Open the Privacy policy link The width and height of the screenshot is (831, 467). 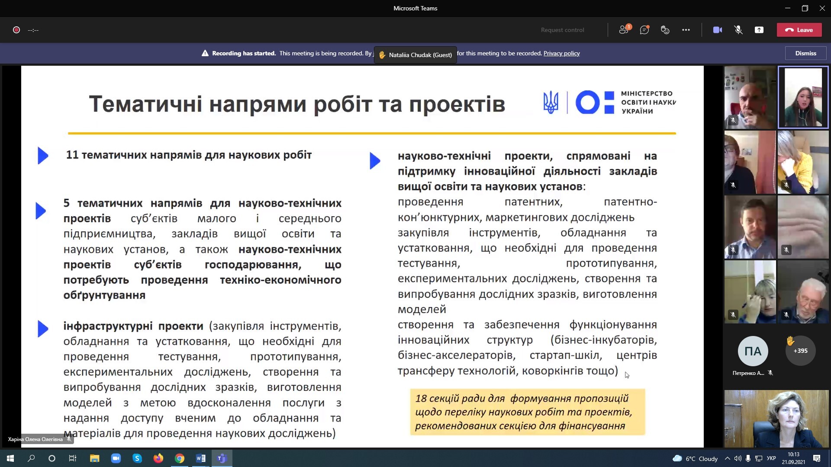(x=561, y=53)
